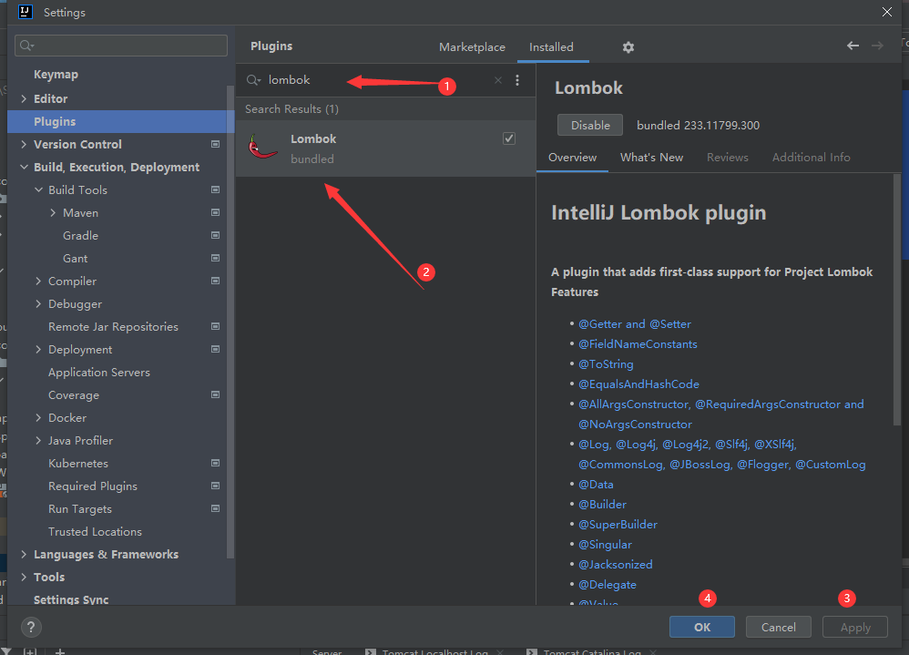Expand the Languages & Frameworks section
This screenshot has width=909, height=655.
point(24,554)
